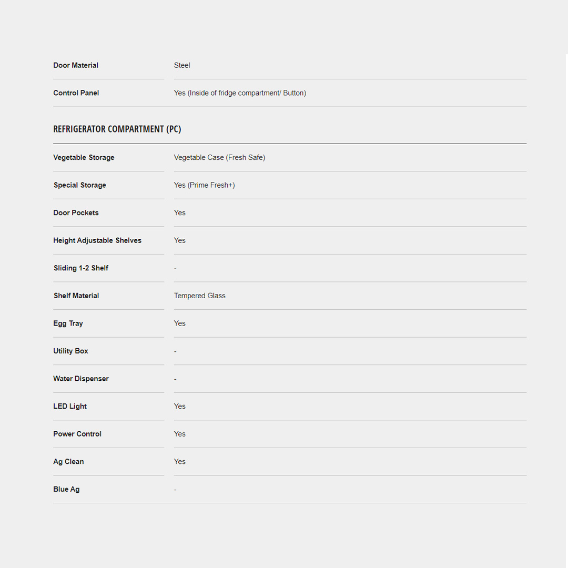Click the Height Adjustable Shelves label
The width and height of the screenshot is (568, 568).
click(97, 240)
